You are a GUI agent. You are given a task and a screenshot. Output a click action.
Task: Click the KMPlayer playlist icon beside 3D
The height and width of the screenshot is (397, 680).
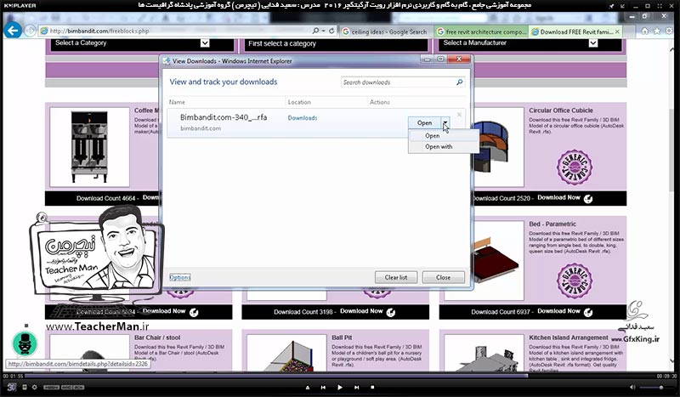point(25,387)
